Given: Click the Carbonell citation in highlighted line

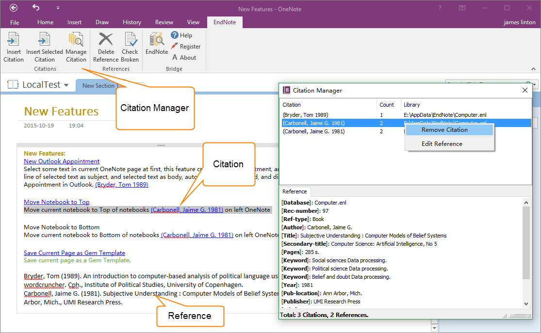Looking at the screenshot, I should (187, 209).
